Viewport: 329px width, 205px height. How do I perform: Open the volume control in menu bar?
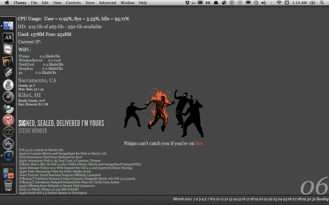(x=264, y=3)
